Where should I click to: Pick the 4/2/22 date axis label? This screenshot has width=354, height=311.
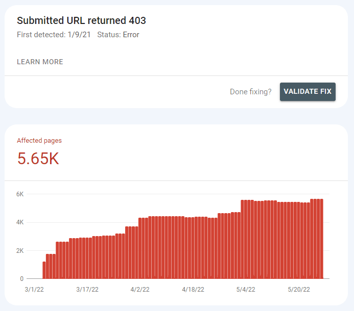click(140, 290)
